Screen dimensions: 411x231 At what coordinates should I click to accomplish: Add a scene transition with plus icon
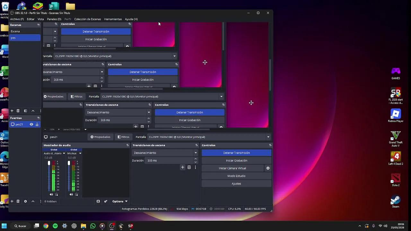tap(182, 167)
